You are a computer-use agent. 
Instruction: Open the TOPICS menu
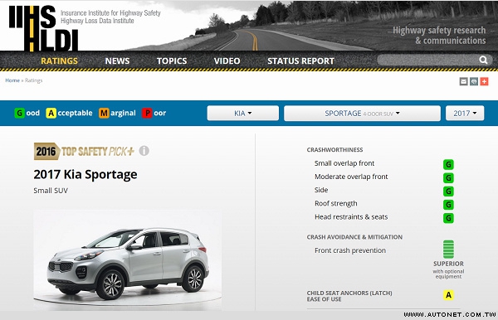[x=172, y=61]
